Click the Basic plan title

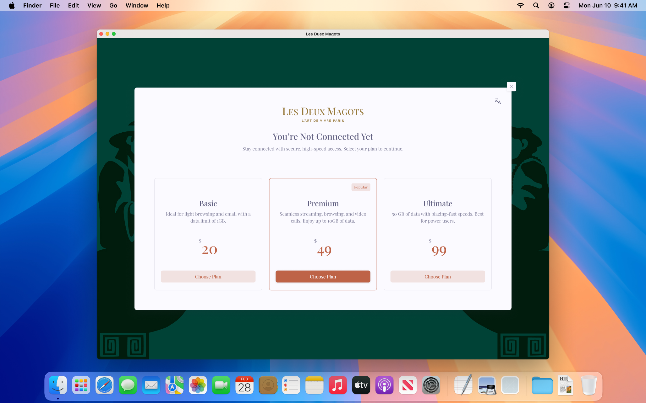click(208, 204)
